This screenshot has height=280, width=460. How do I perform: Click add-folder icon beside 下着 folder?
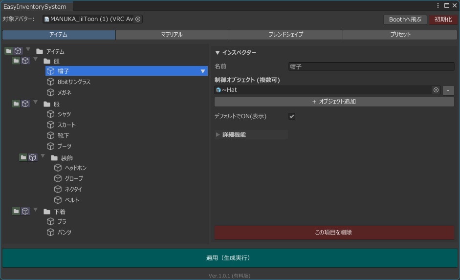(x=16, y=211)
